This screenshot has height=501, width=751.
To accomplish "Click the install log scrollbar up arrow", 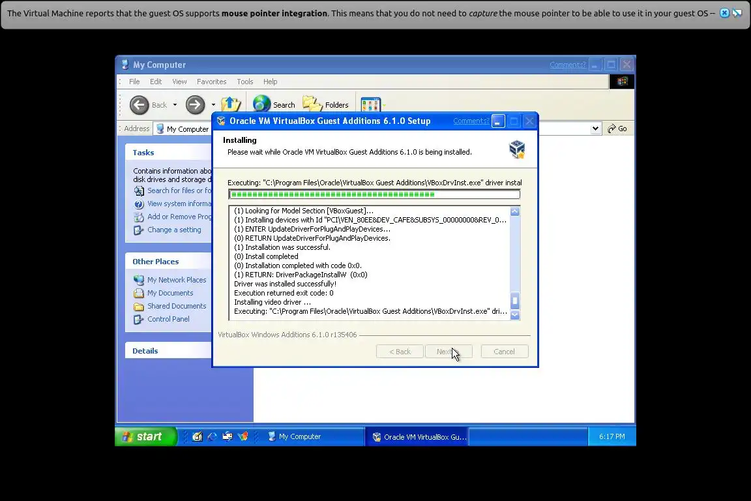I will [x=515, y=211].
